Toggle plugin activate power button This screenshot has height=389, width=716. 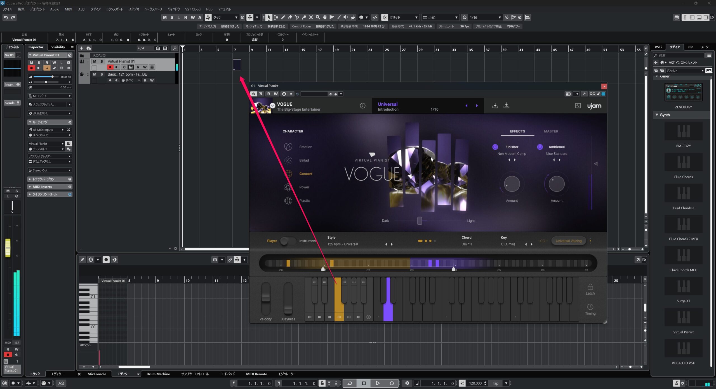tap(253, 94)
